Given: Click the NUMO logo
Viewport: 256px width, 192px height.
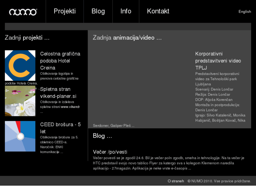Looking at the screenshot, I should [23, 12].
